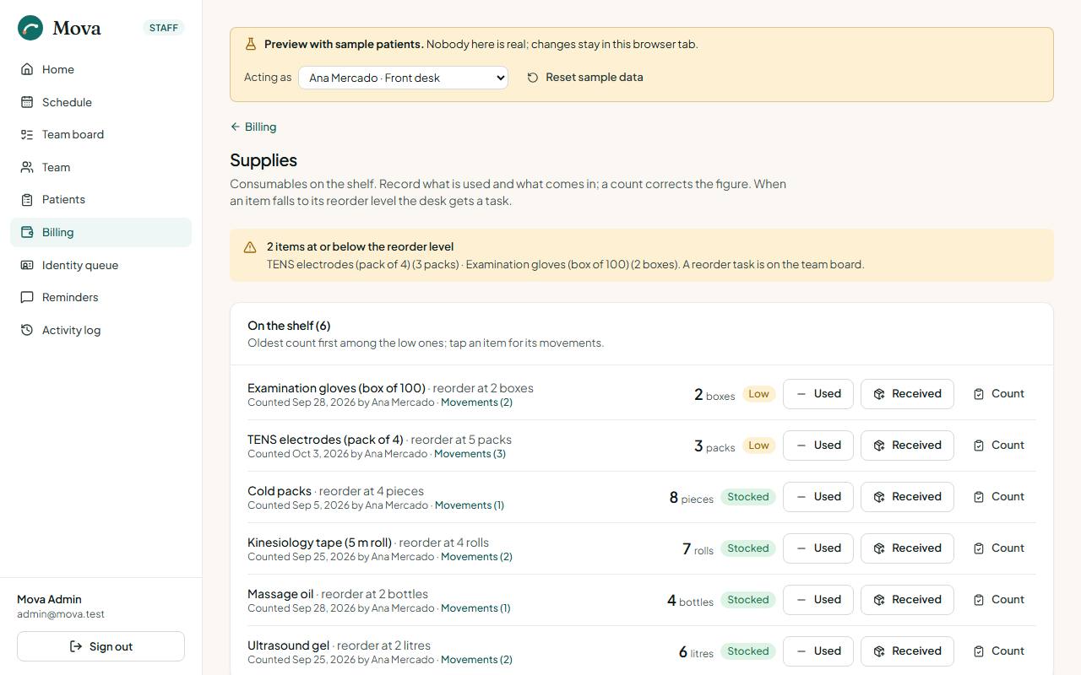Click the Activity log history icon

click(27, 330)
